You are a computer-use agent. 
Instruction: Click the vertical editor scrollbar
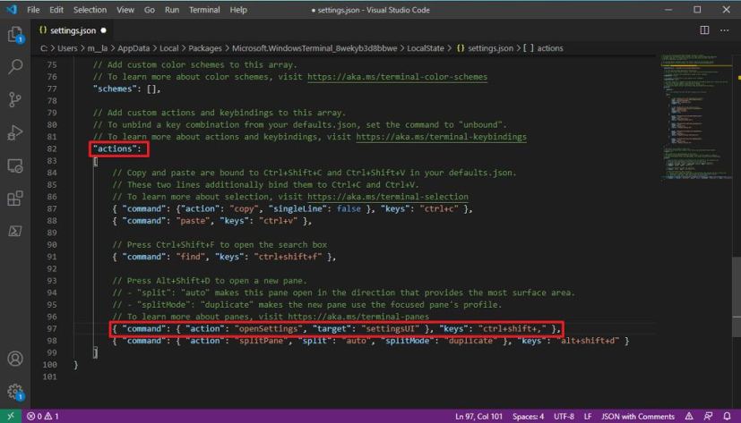(737, 297)
